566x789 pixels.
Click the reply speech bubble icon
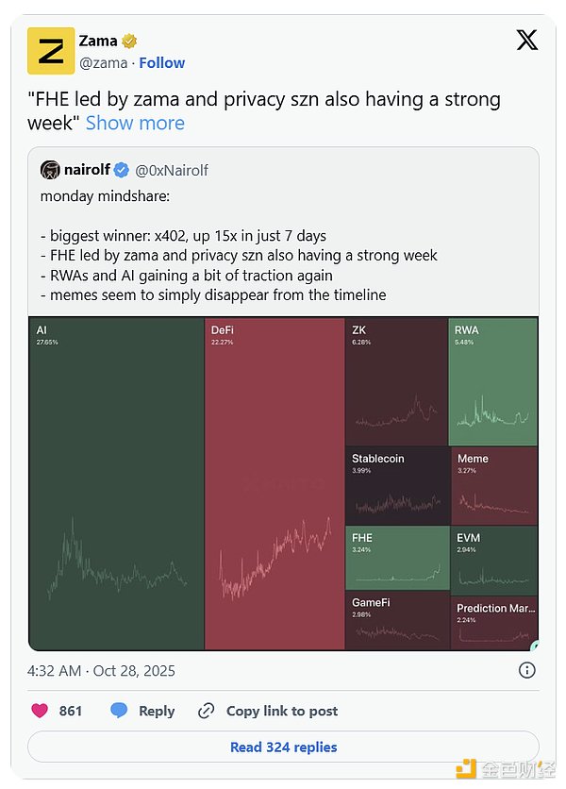click(119, 711)
